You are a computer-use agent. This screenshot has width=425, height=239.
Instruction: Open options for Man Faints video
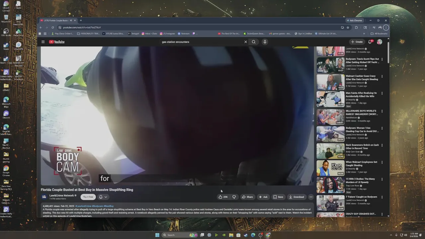pos(382,94)
